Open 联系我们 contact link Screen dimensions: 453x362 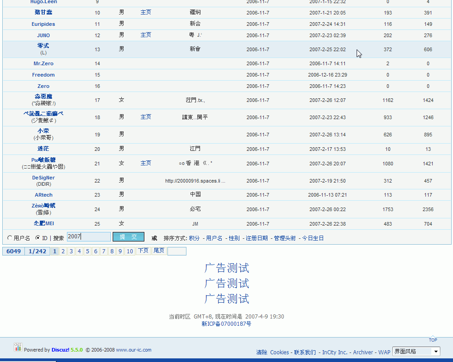pyautogui.click(x=305, y=352)
